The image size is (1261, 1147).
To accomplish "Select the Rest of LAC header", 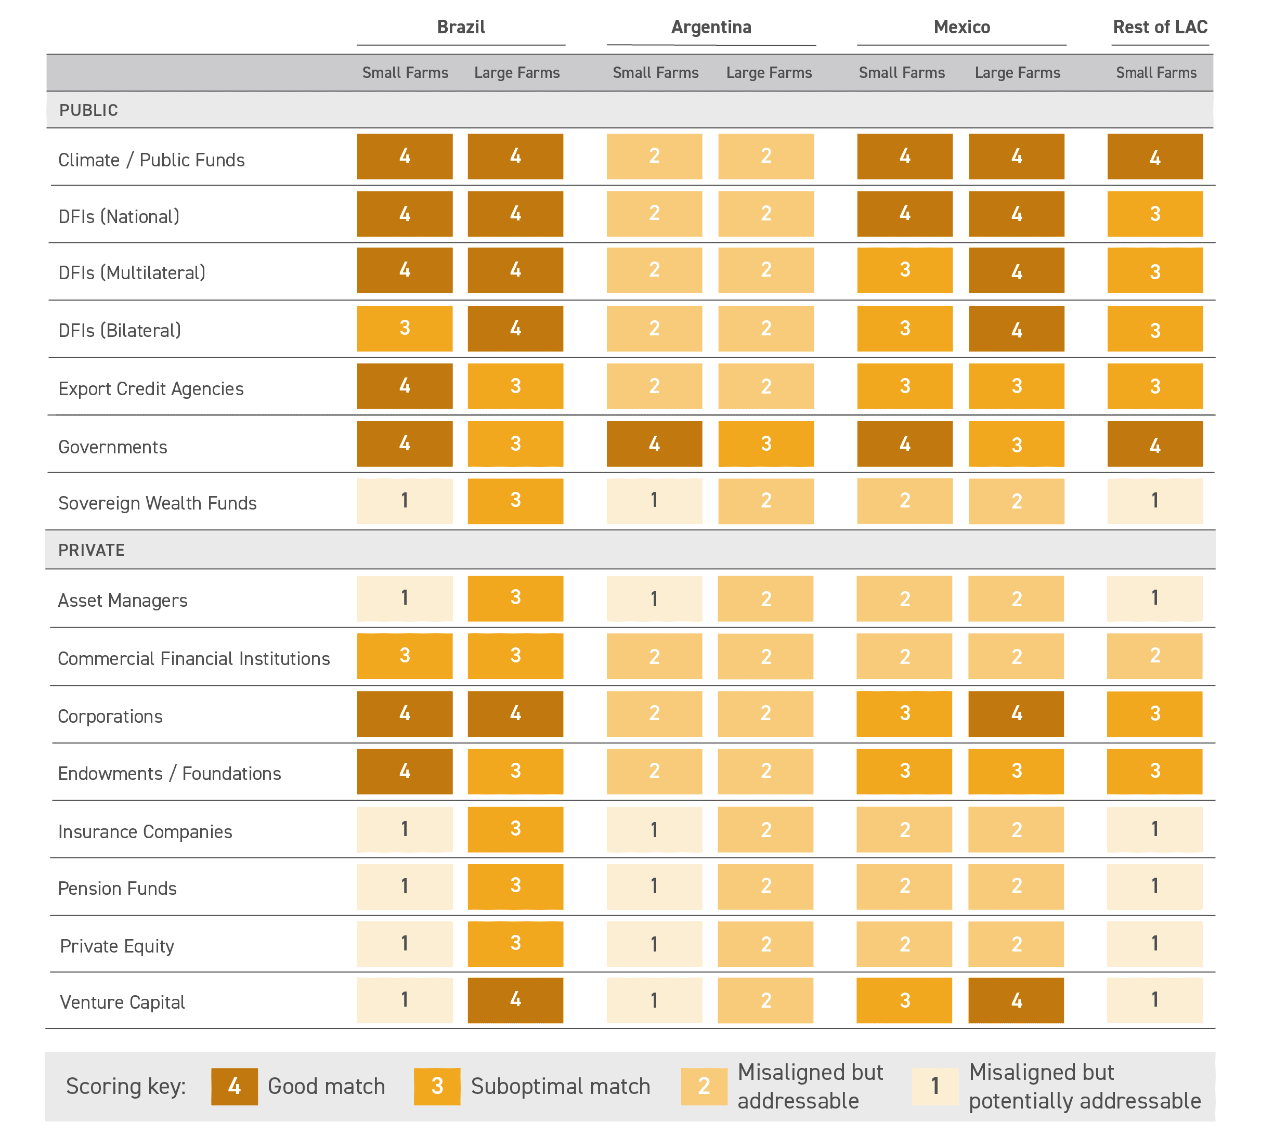I will [x=1160, y=28].
